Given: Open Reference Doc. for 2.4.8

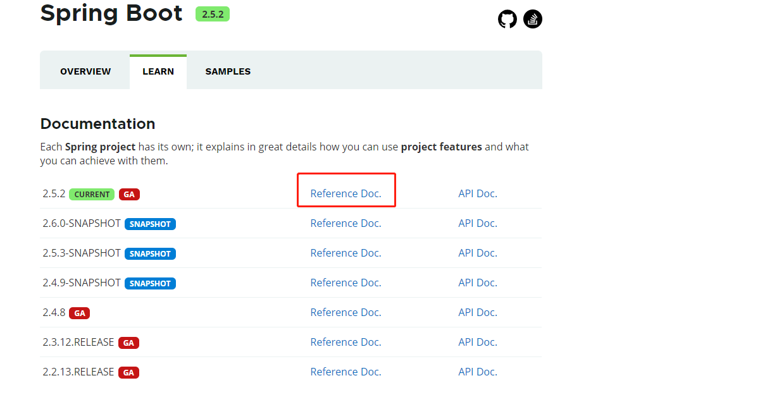Looking at the screenshot, I should [346, 312].
